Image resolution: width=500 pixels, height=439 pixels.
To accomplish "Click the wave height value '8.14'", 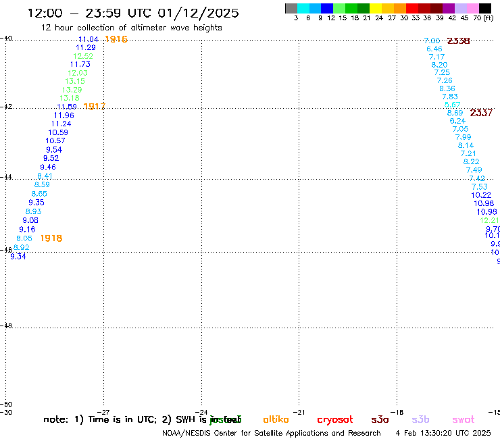I will pos(466,145).
